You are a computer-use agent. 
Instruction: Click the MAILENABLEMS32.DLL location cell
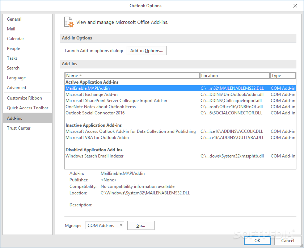pyautogui.click(x=232, y=88)
